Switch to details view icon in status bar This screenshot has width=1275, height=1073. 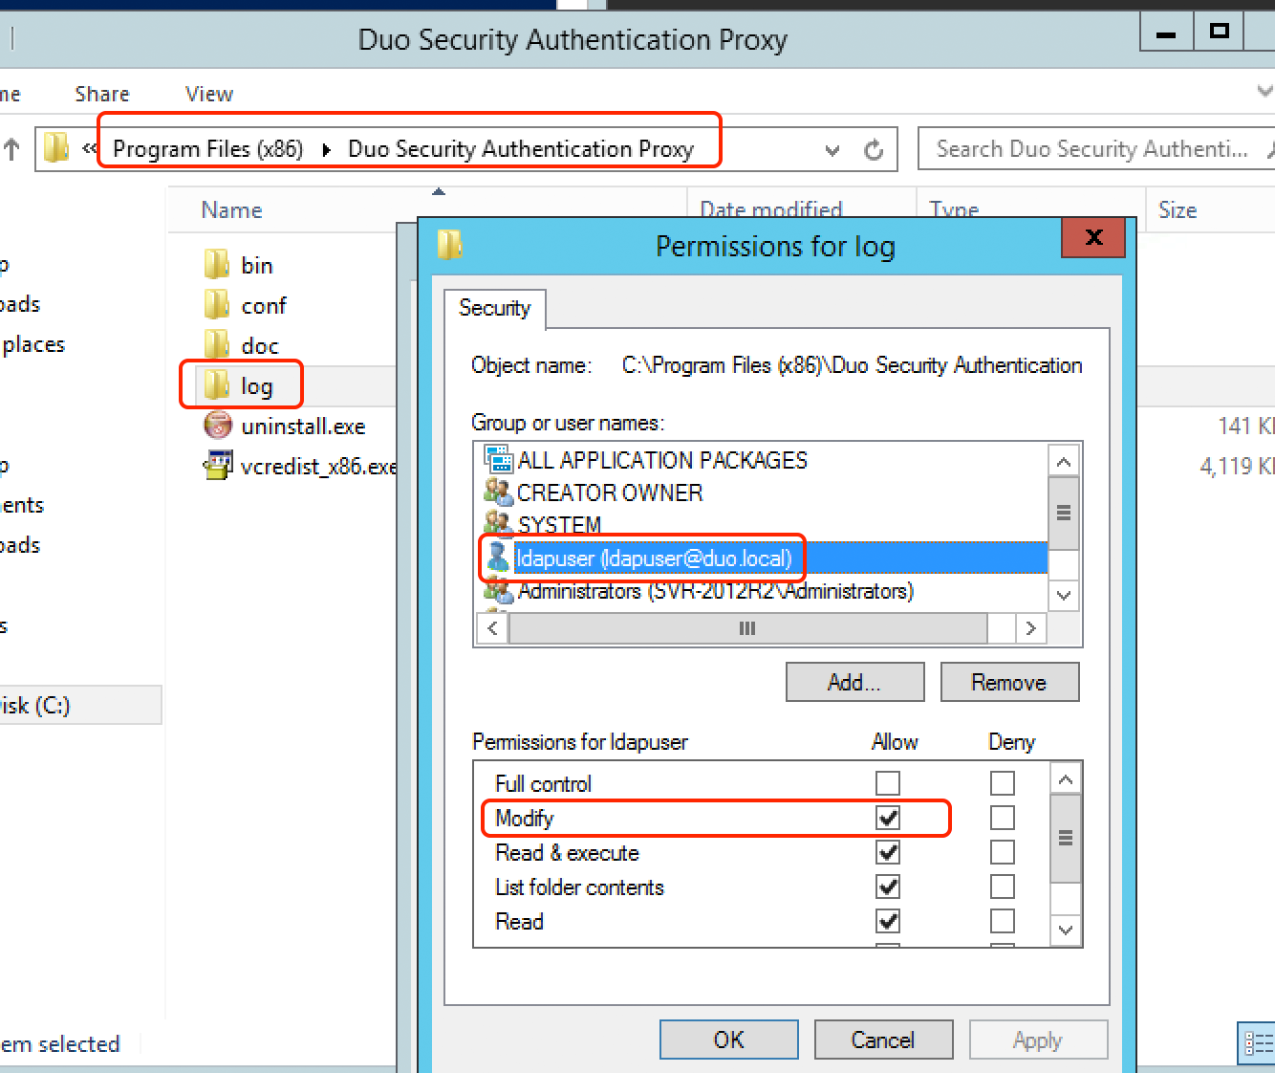click(1257, 1043)
